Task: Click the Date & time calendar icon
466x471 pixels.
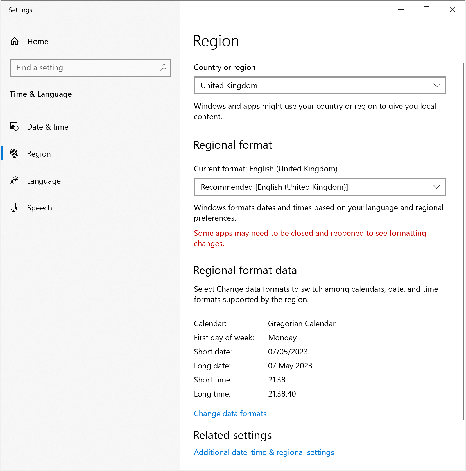Action: 14,126
